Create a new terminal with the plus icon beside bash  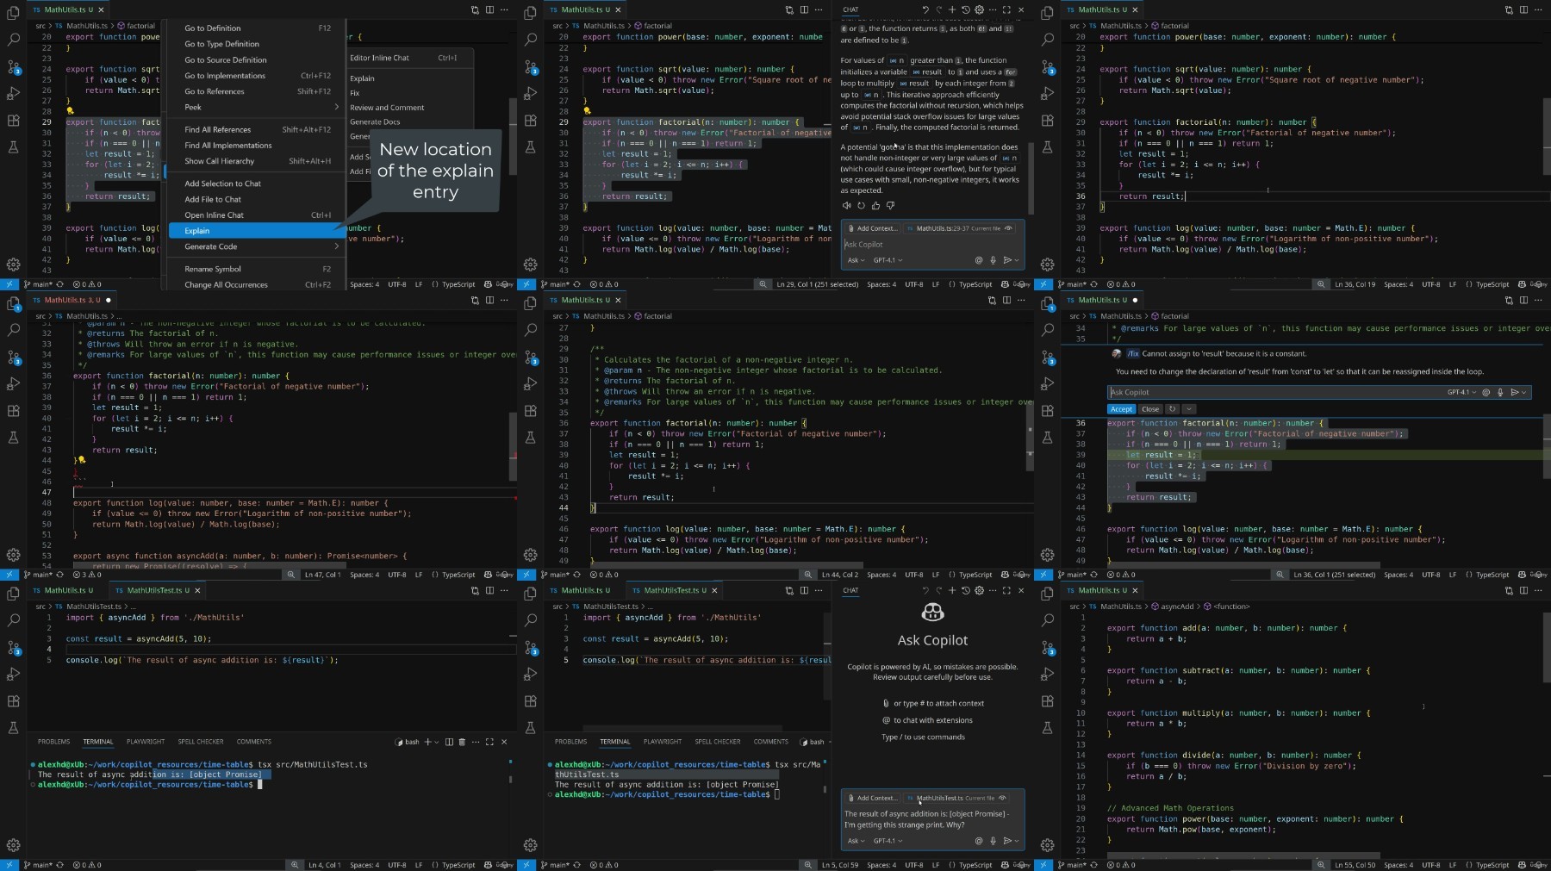427,742
